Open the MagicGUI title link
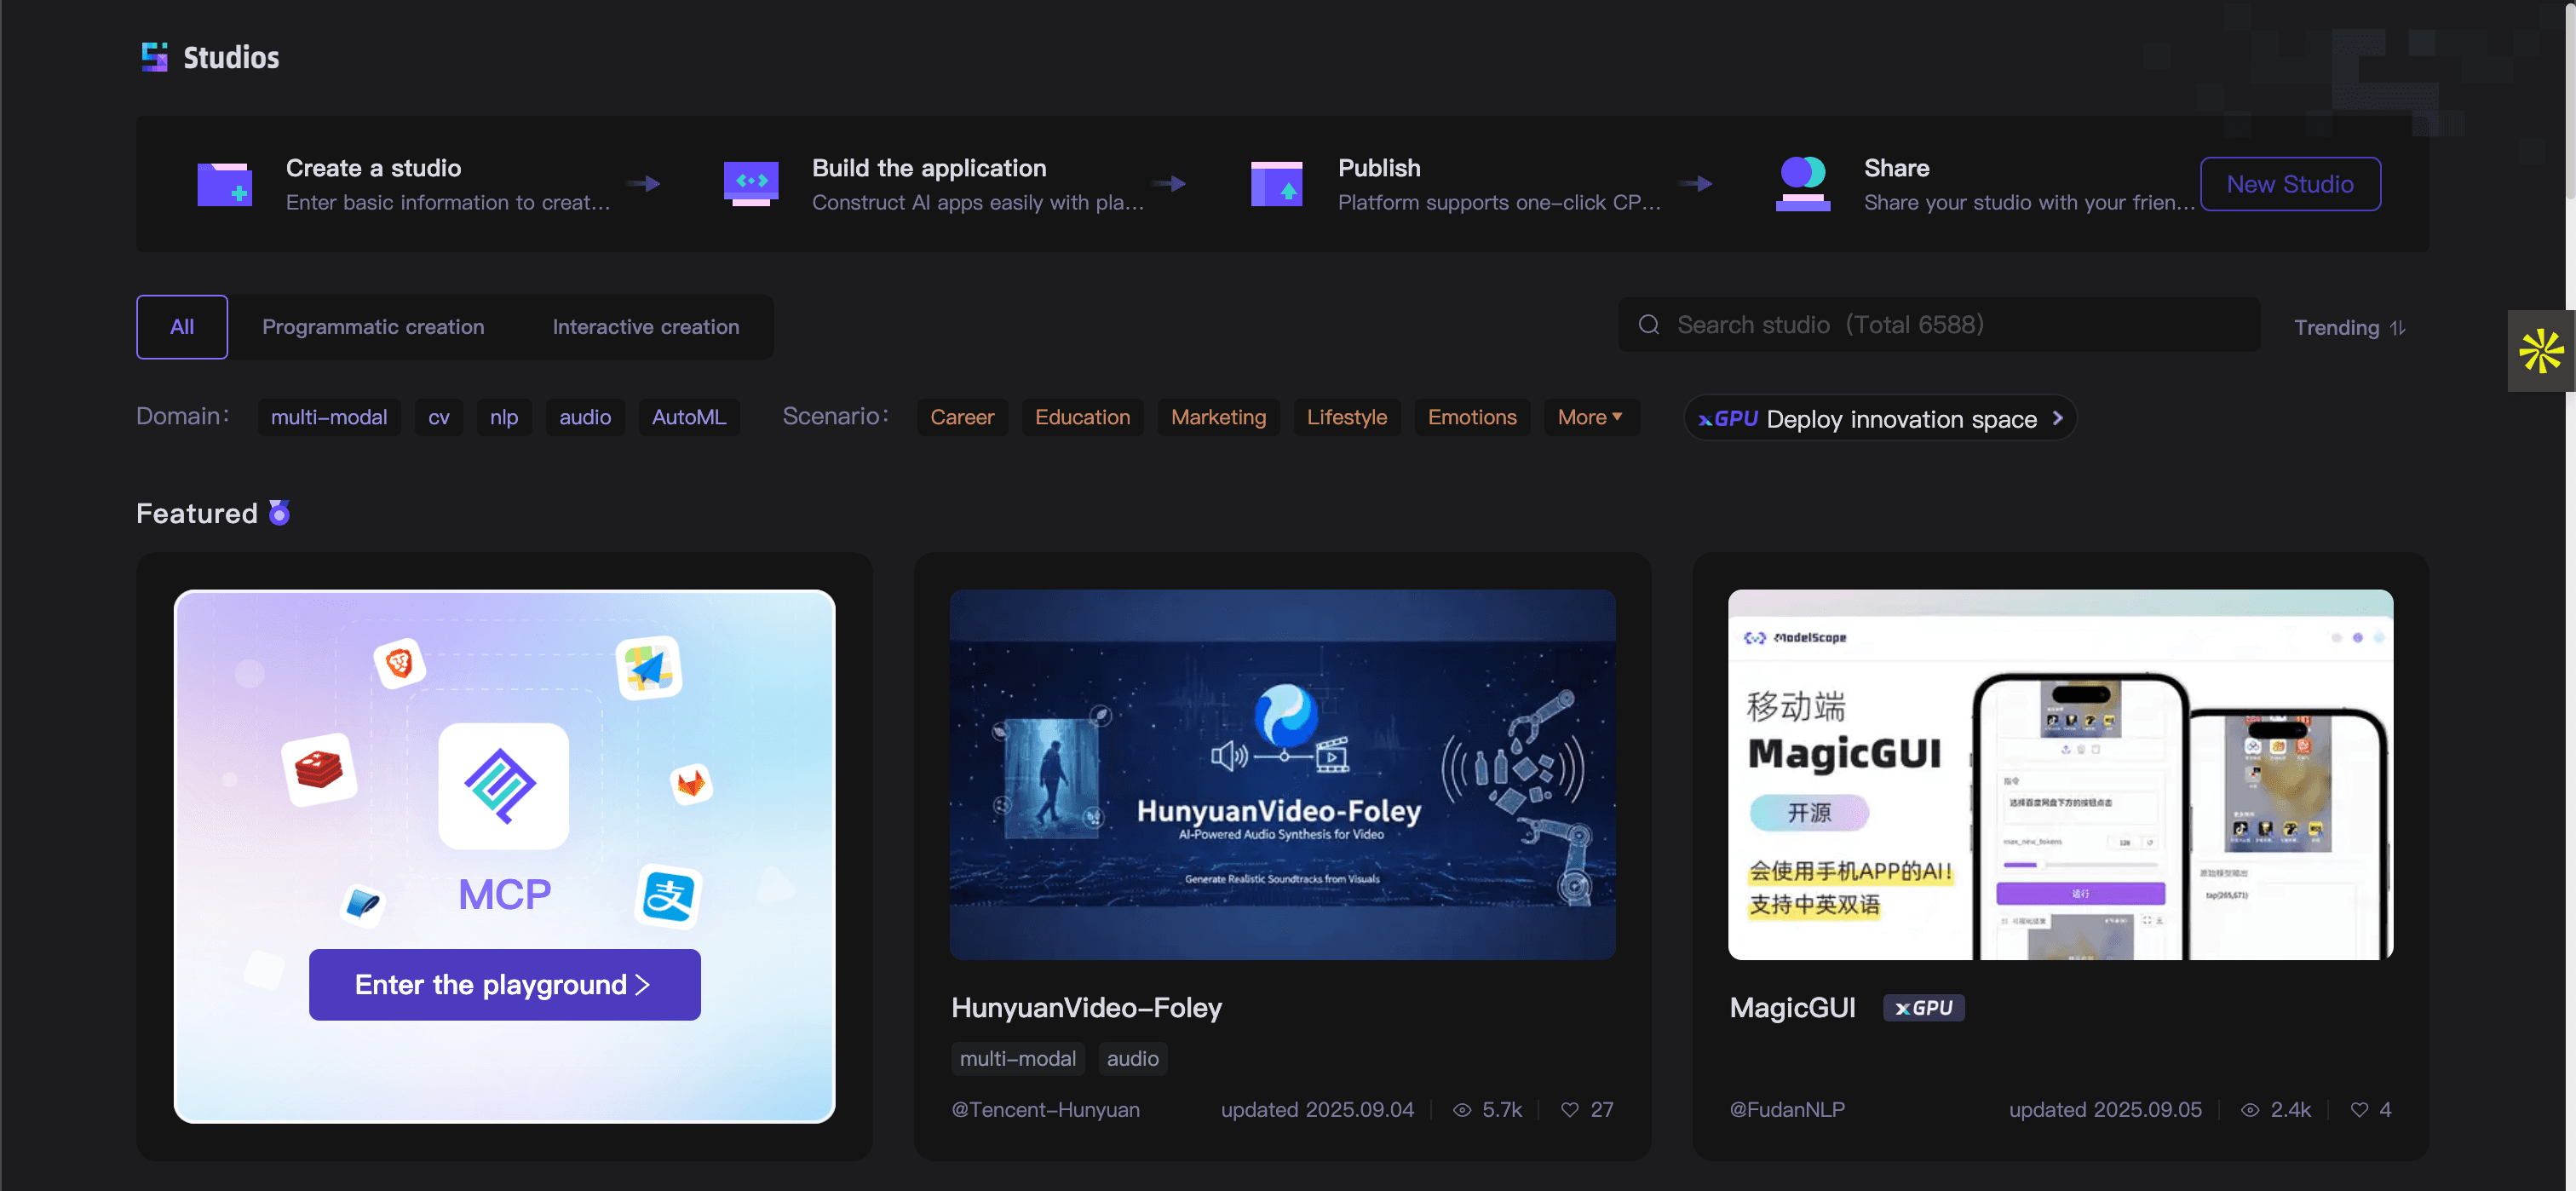2576x1191 pixels. 1792,1008
